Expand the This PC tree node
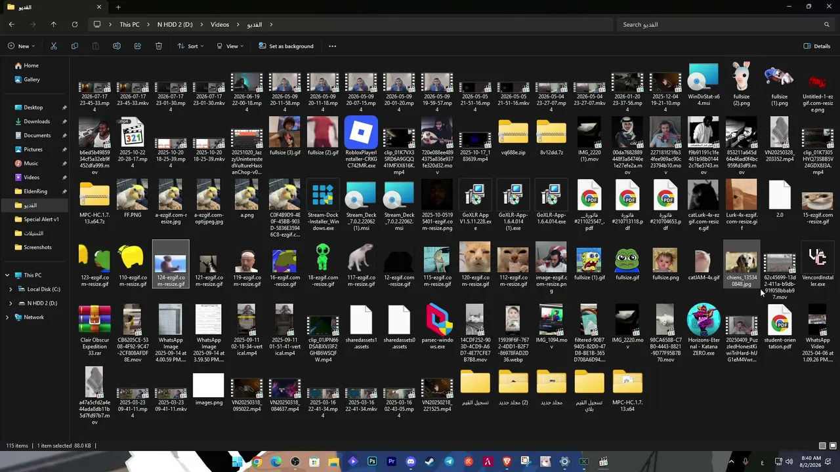Screen dimensions: 840x472 pos(7,275)
